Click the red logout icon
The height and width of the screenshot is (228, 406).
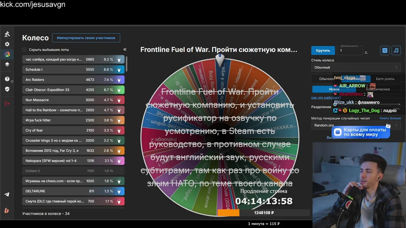(x=7, y=104)
